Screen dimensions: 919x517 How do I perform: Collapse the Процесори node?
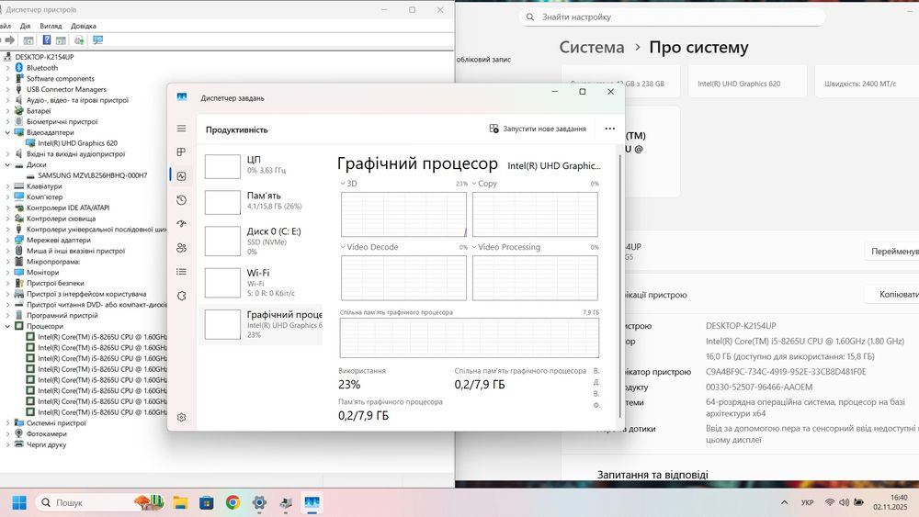7,326
